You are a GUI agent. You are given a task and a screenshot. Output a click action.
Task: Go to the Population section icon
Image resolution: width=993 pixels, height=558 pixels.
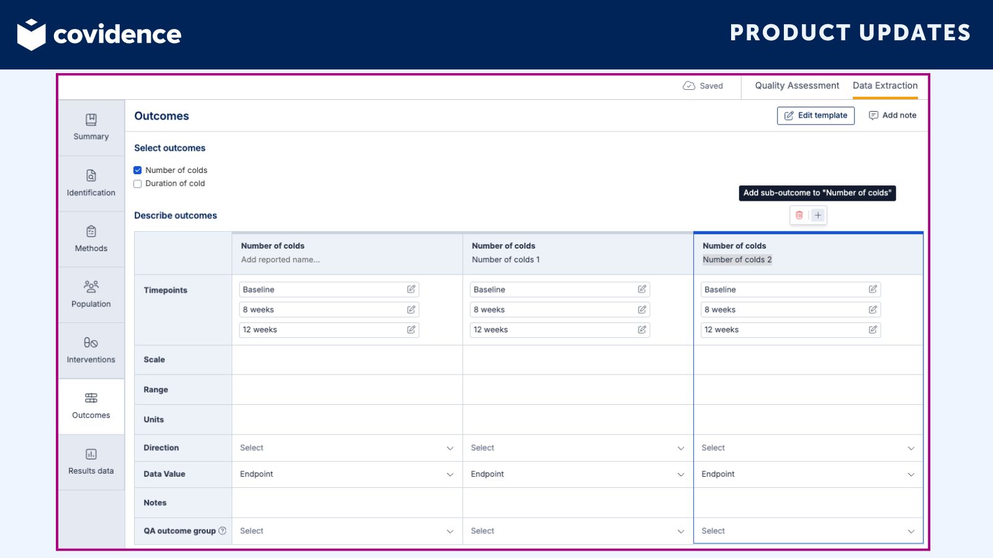pyautogui.click(x=91, y=286)
